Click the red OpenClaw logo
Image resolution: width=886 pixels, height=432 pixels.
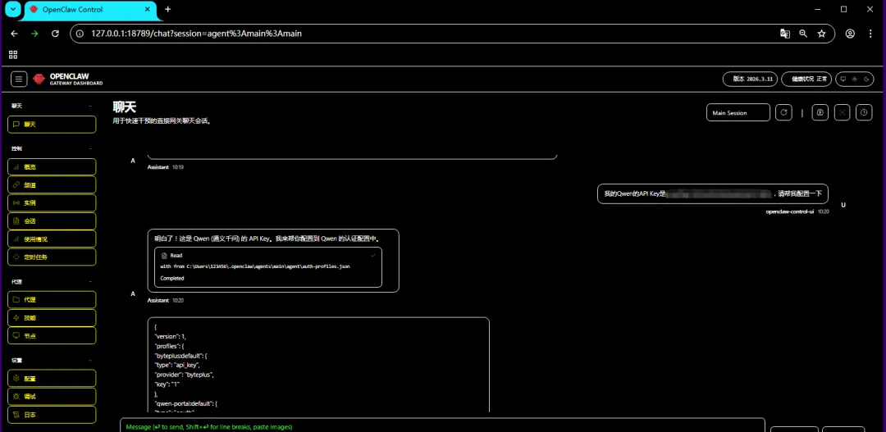39,79
